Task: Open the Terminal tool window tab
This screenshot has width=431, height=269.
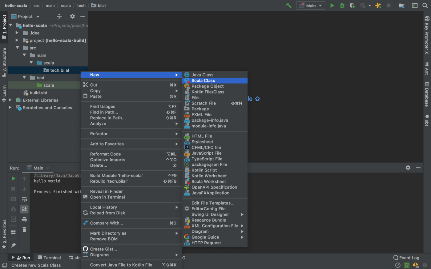Action: (49, 258)
